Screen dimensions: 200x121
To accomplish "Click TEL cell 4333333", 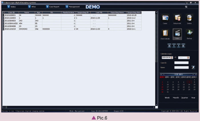I will (52, 29).
